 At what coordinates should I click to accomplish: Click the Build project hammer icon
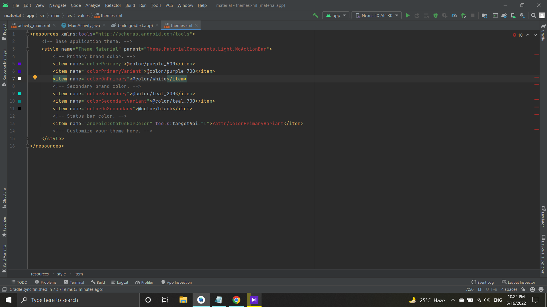click(316, 15)
